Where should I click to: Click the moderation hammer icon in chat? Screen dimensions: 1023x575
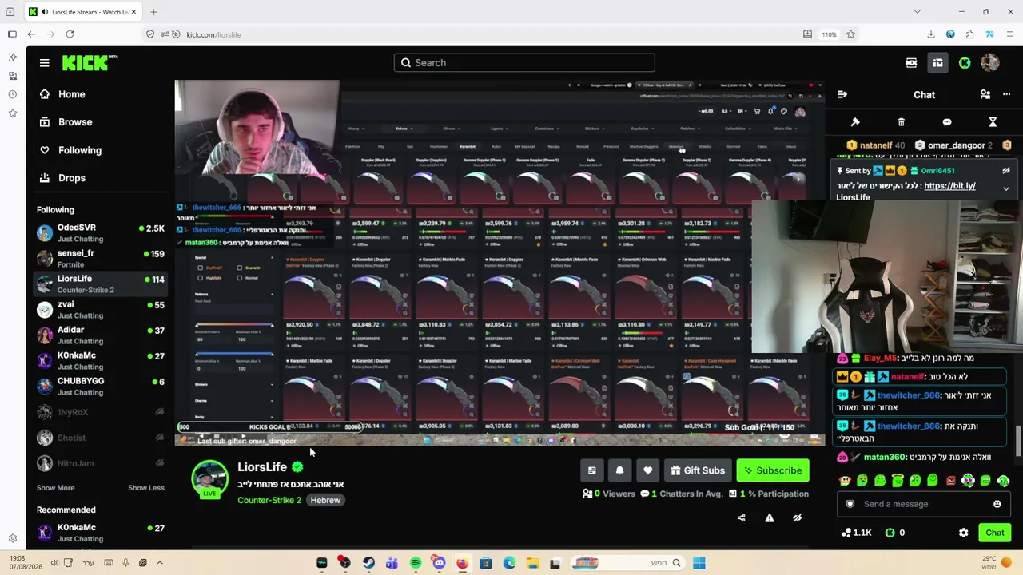tap(855, 122)
